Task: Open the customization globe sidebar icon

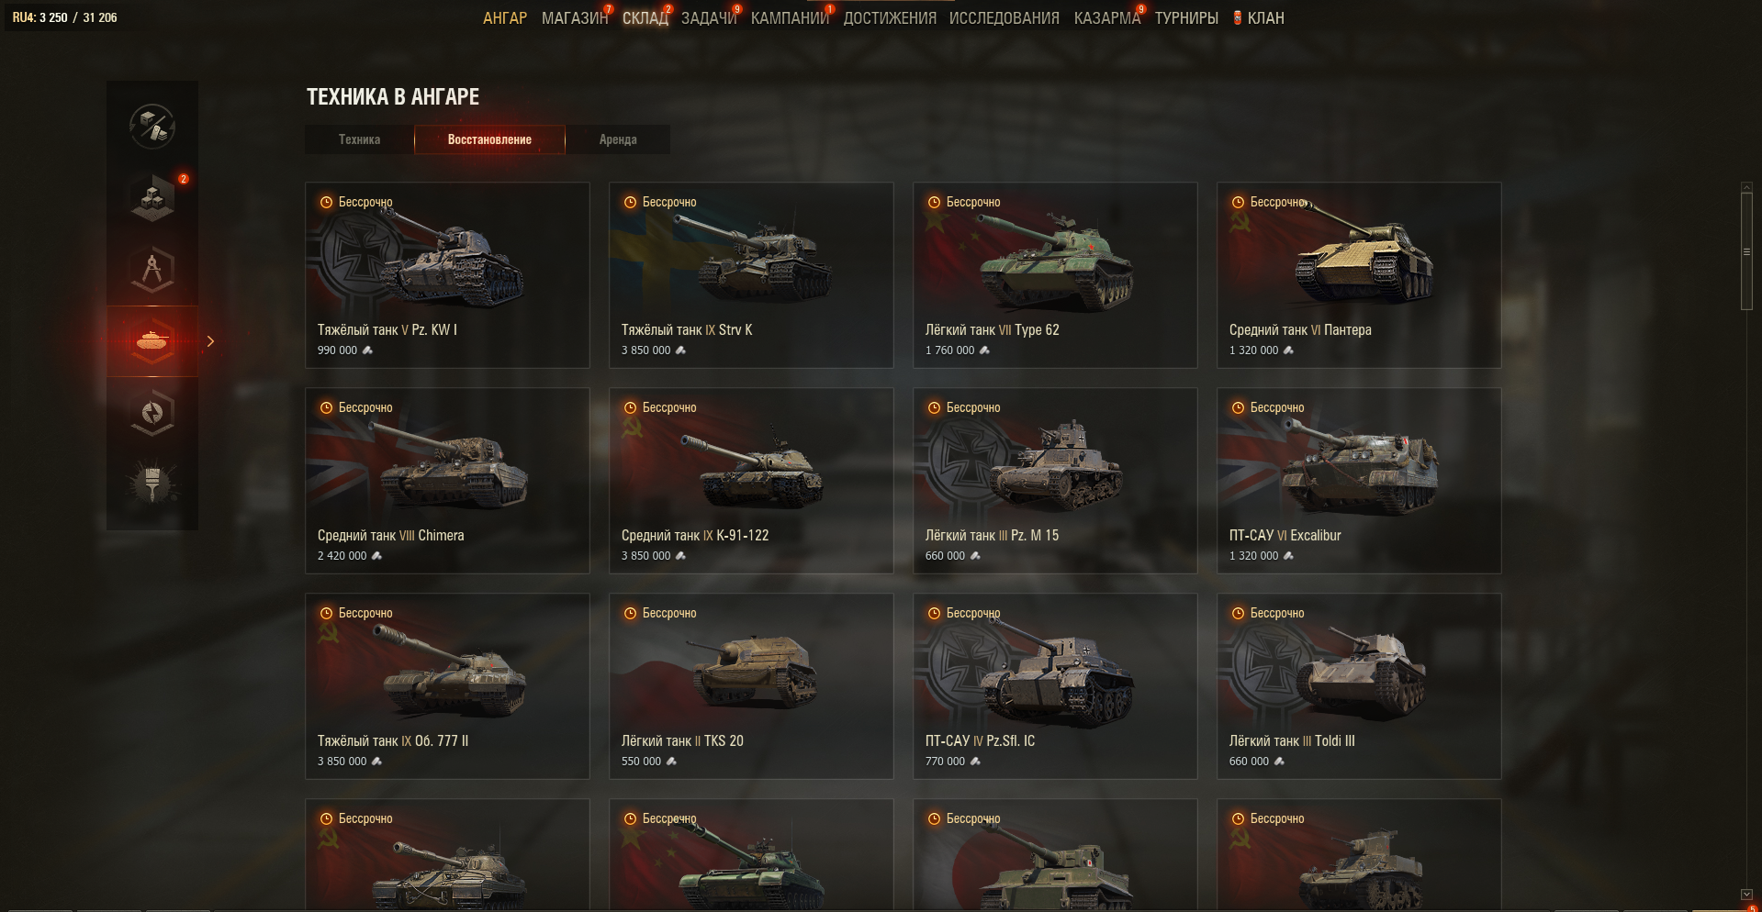Action: click(152, 412)
